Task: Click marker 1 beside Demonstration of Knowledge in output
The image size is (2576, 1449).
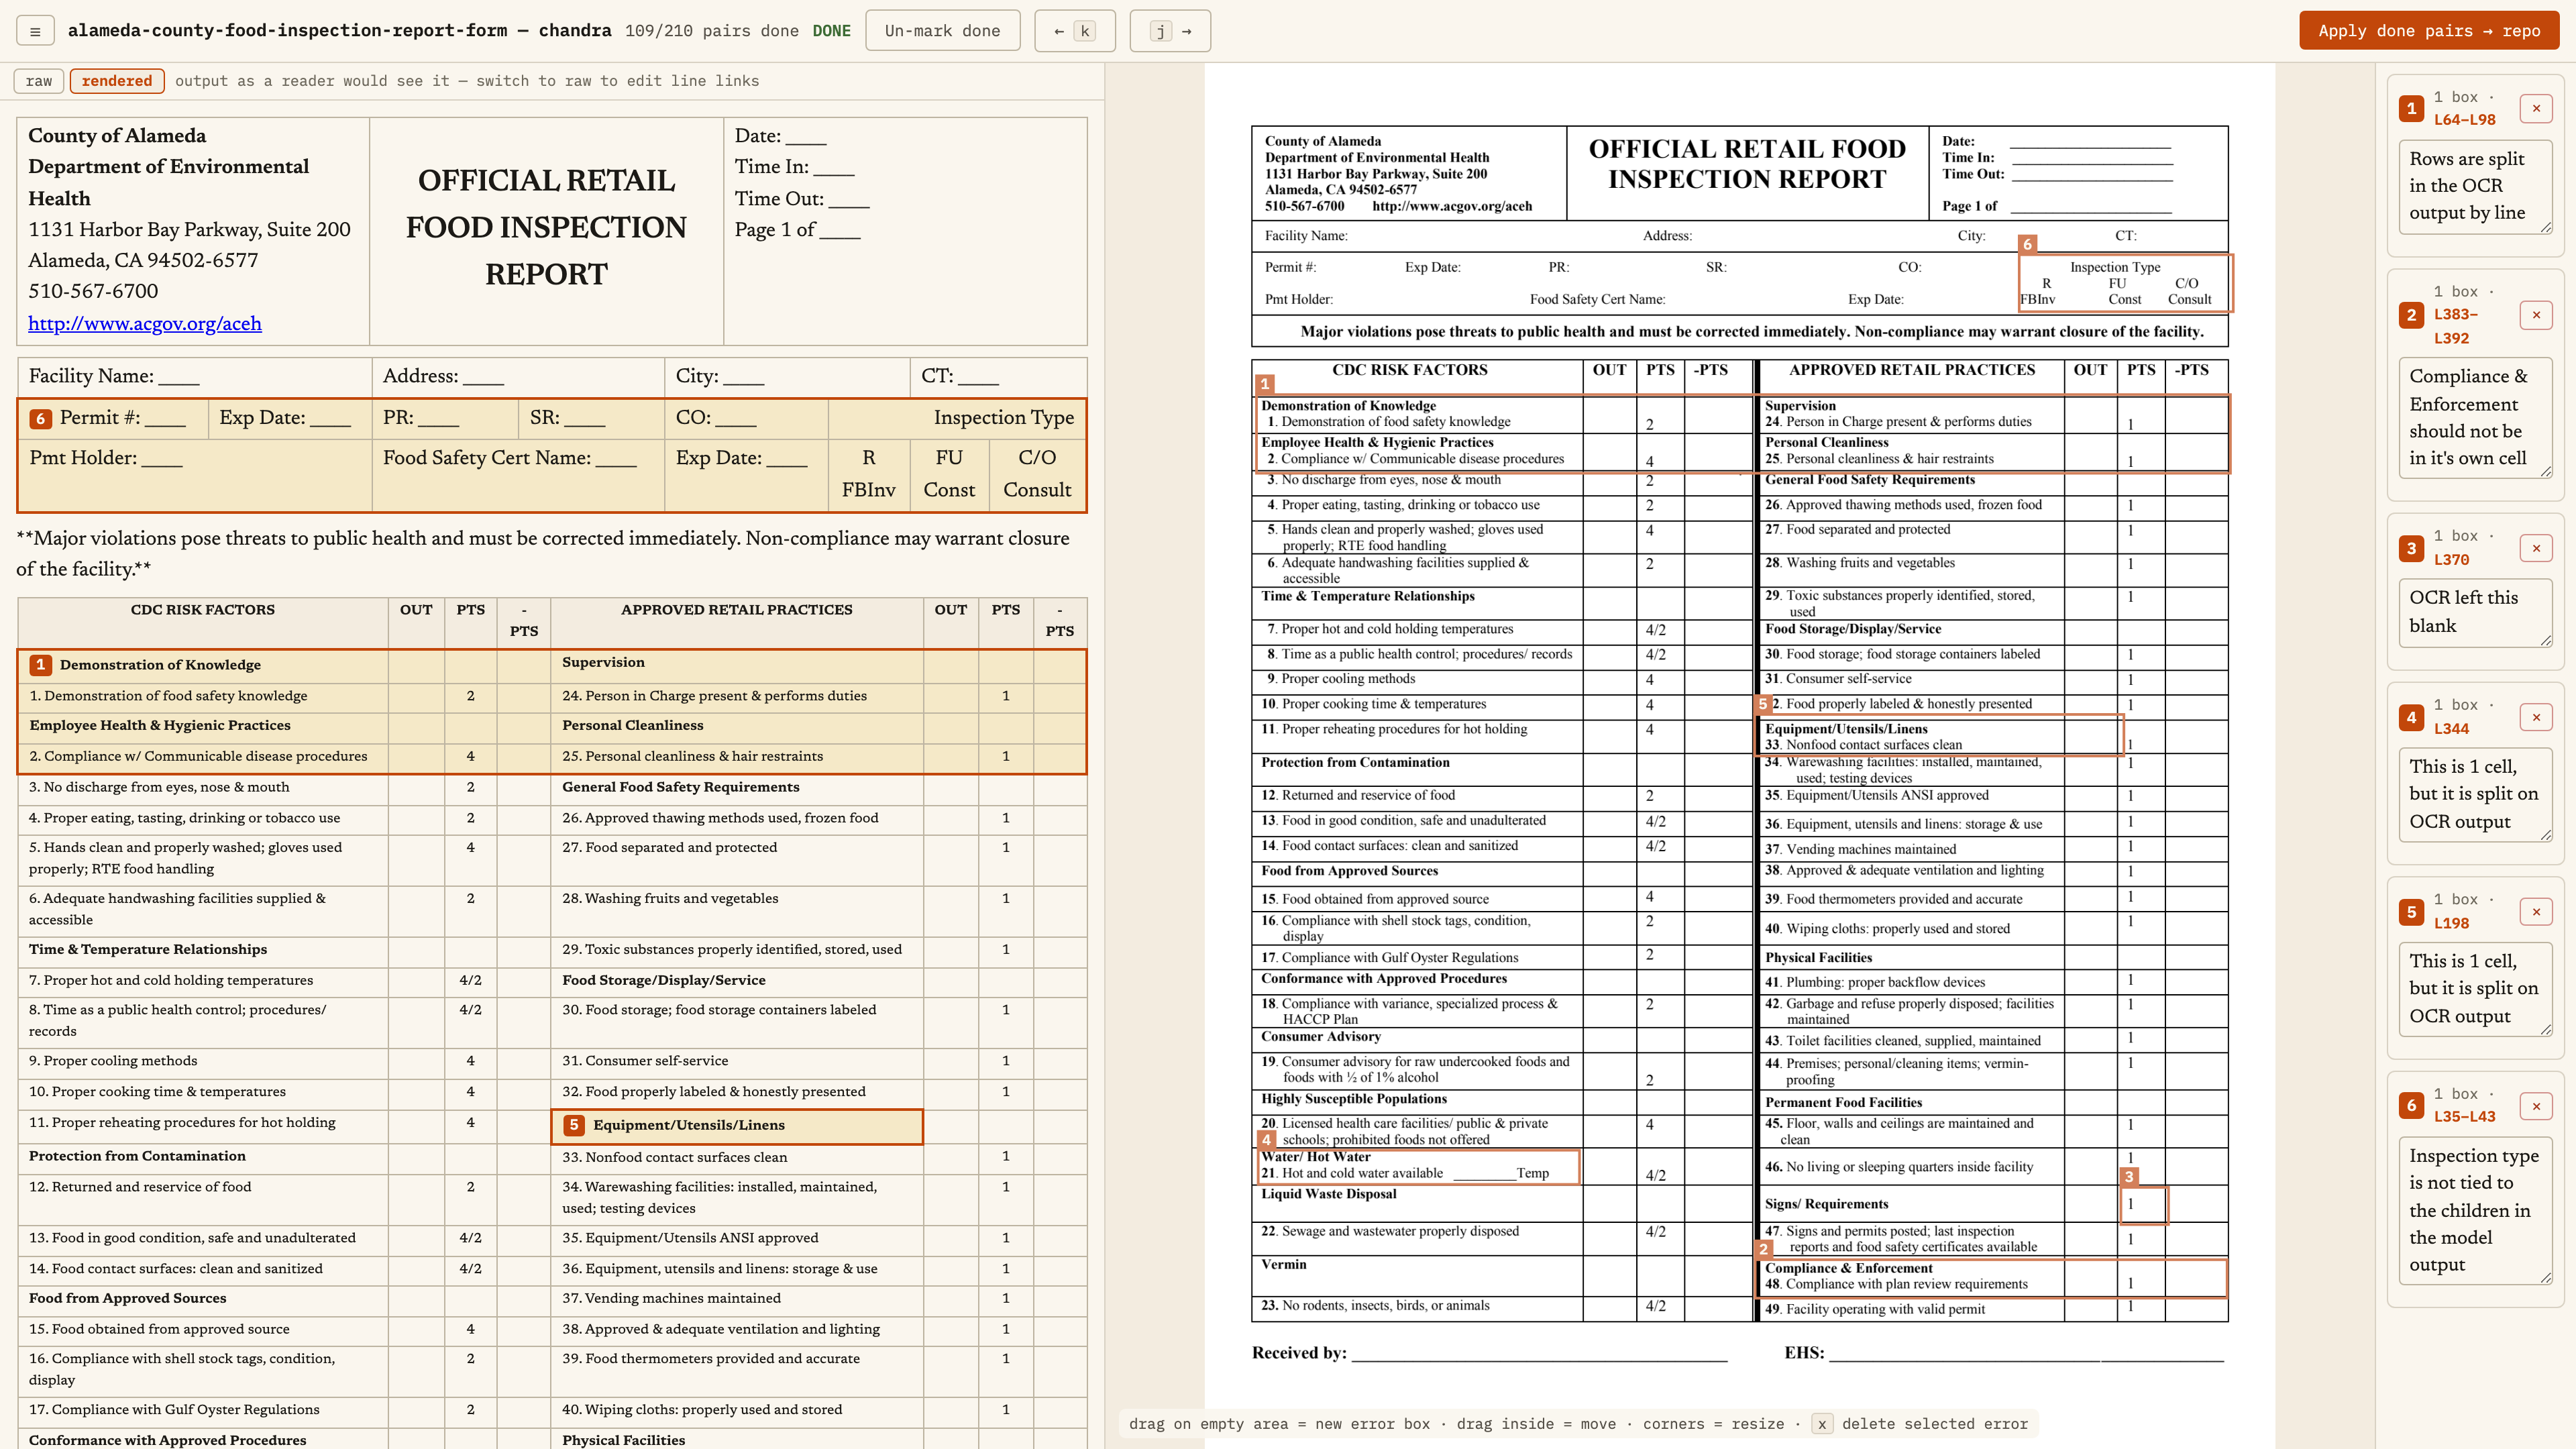Action: (x=40, y=665)
